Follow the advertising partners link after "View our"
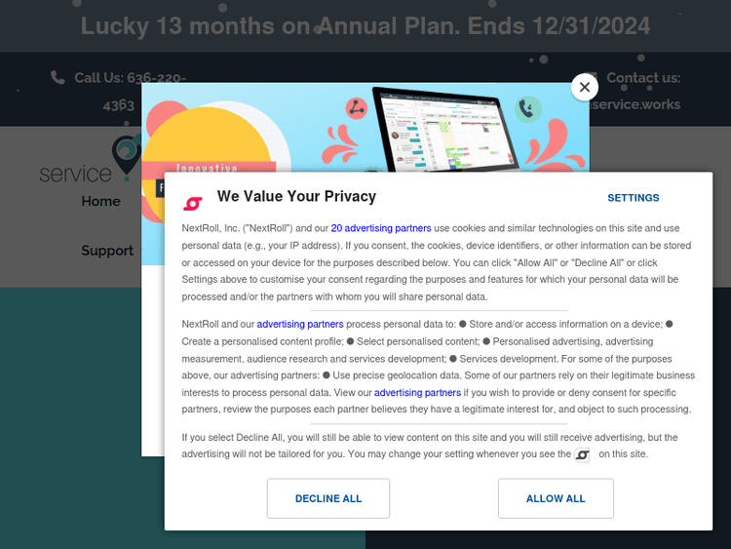Screen dimensions: 731x549 tap(417, 392)
